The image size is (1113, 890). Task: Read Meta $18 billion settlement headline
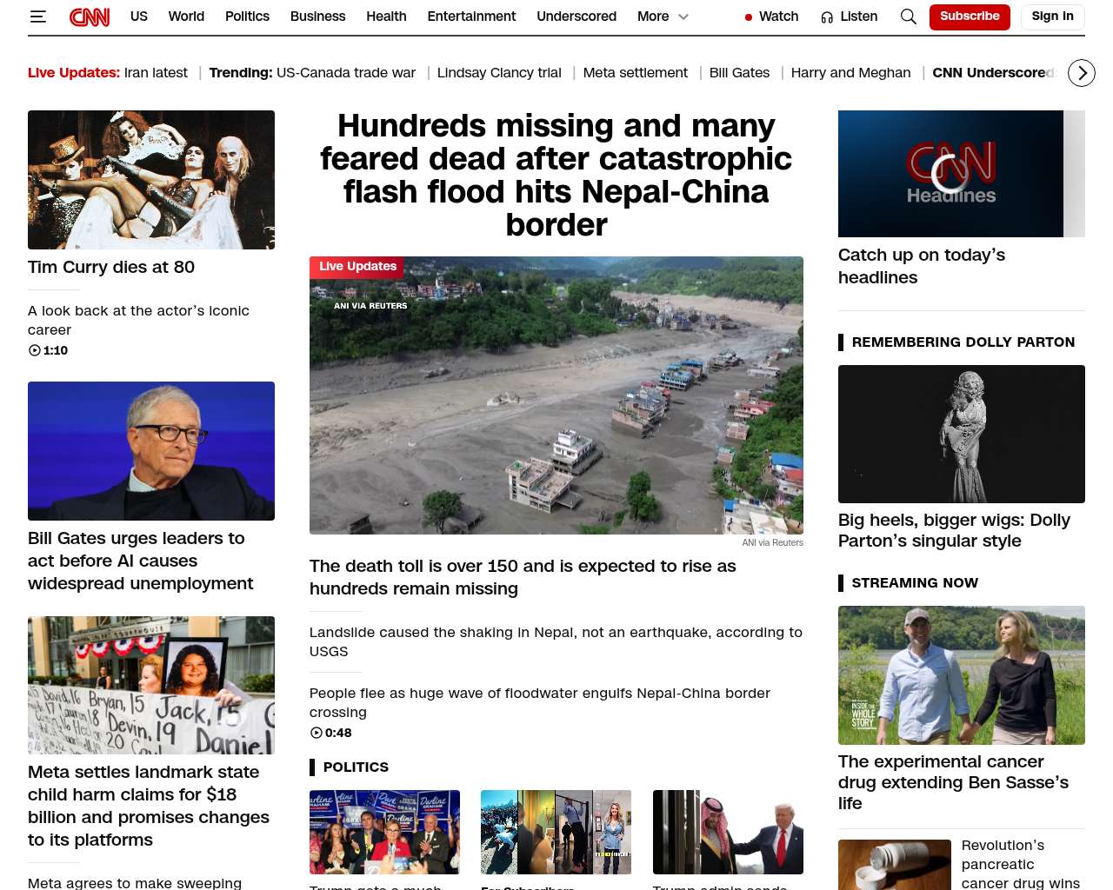(149, 806)
